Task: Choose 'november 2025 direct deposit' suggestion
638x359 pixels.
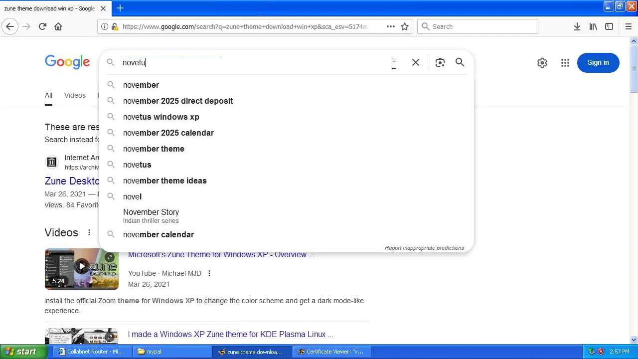Action: pos(287,101)
